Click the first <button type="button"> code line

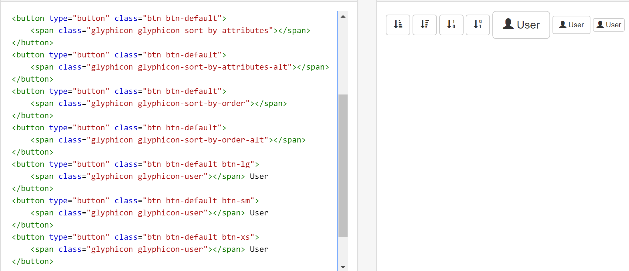tap(119, 18)
